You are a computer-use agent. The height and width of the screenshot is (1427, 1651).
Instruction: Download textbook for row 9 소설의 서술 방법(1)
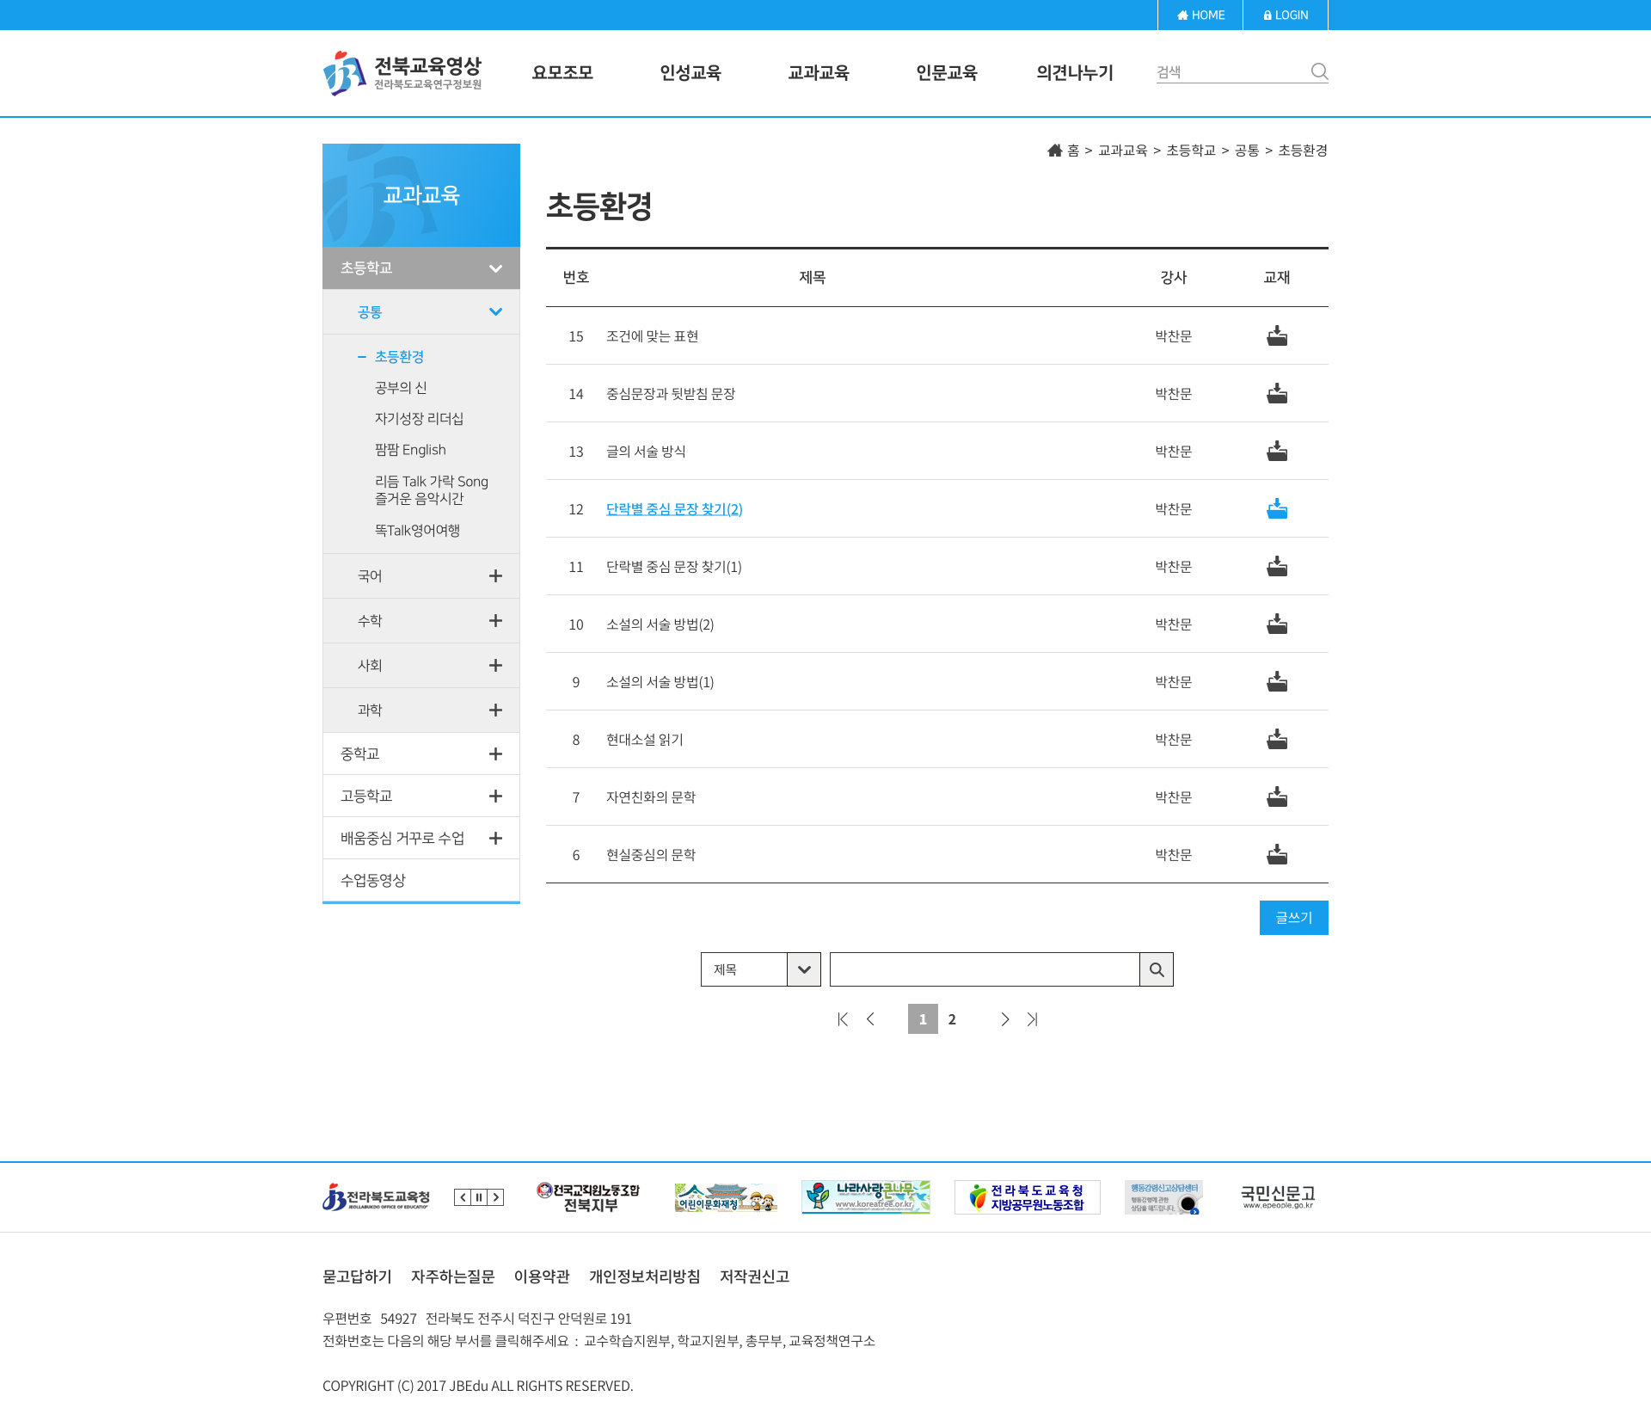click(x=1277, y=681)
